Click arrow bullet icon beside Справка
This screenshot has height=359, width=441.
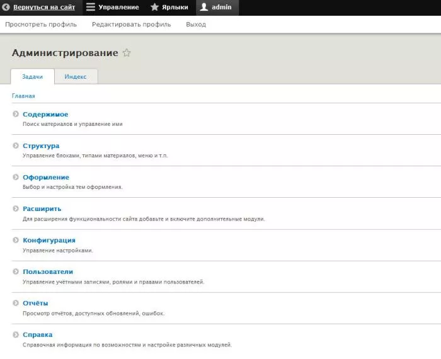point(16,334)
